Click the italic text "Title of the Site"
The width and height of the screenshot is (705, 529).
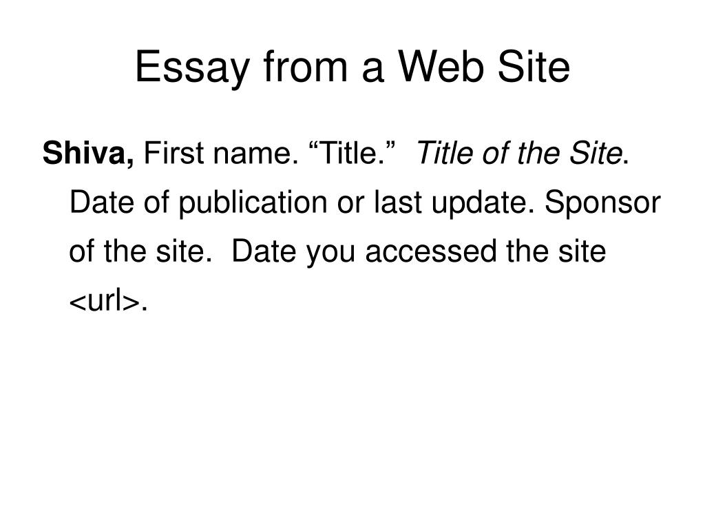[520, 153]
